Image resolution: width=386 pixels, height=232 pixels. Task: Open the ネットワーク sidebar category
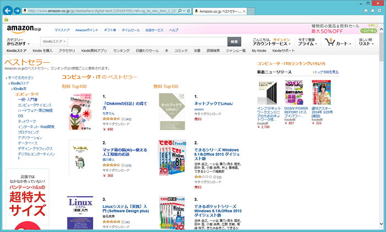(27, 121)
